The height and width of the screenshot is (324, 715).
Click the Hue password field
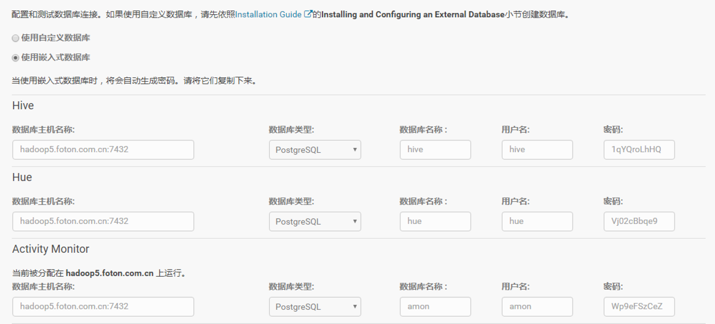coord(639,222)
